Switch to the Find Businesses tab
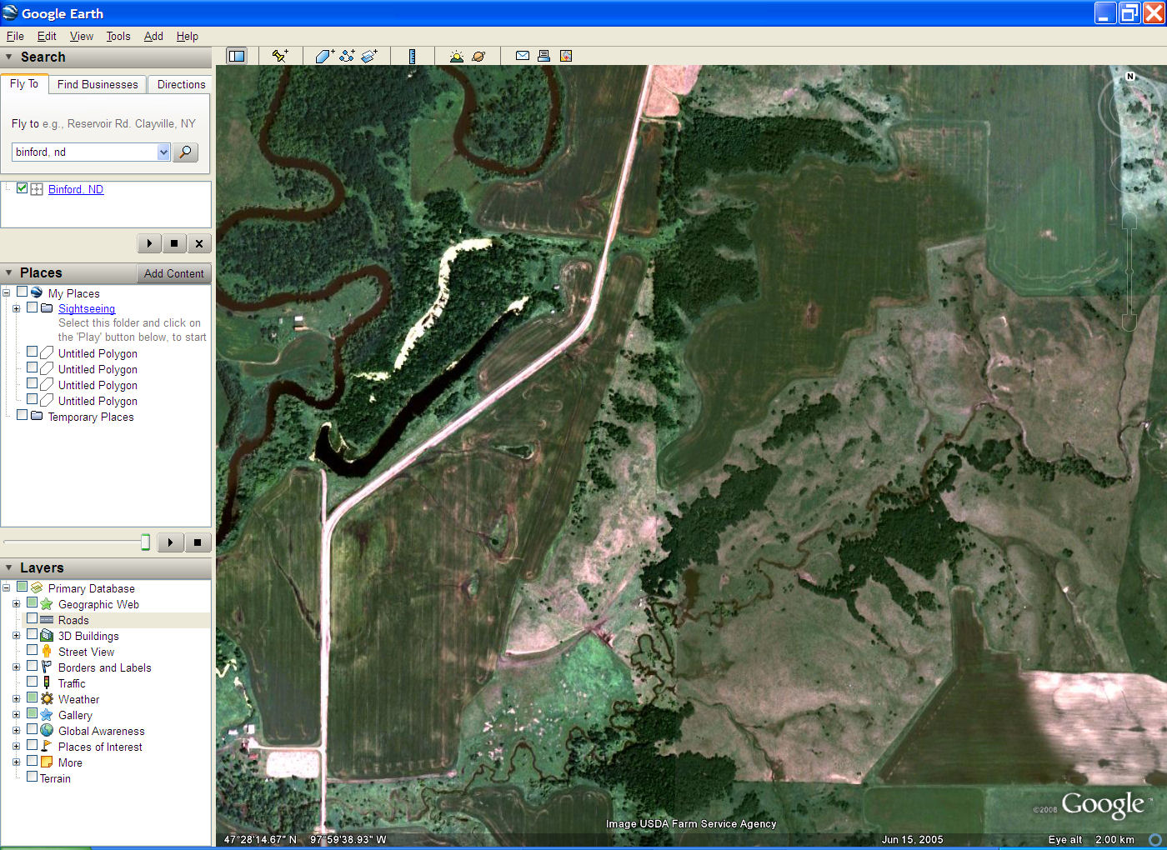Viewport: 1167px width, 850px height. 98,84
